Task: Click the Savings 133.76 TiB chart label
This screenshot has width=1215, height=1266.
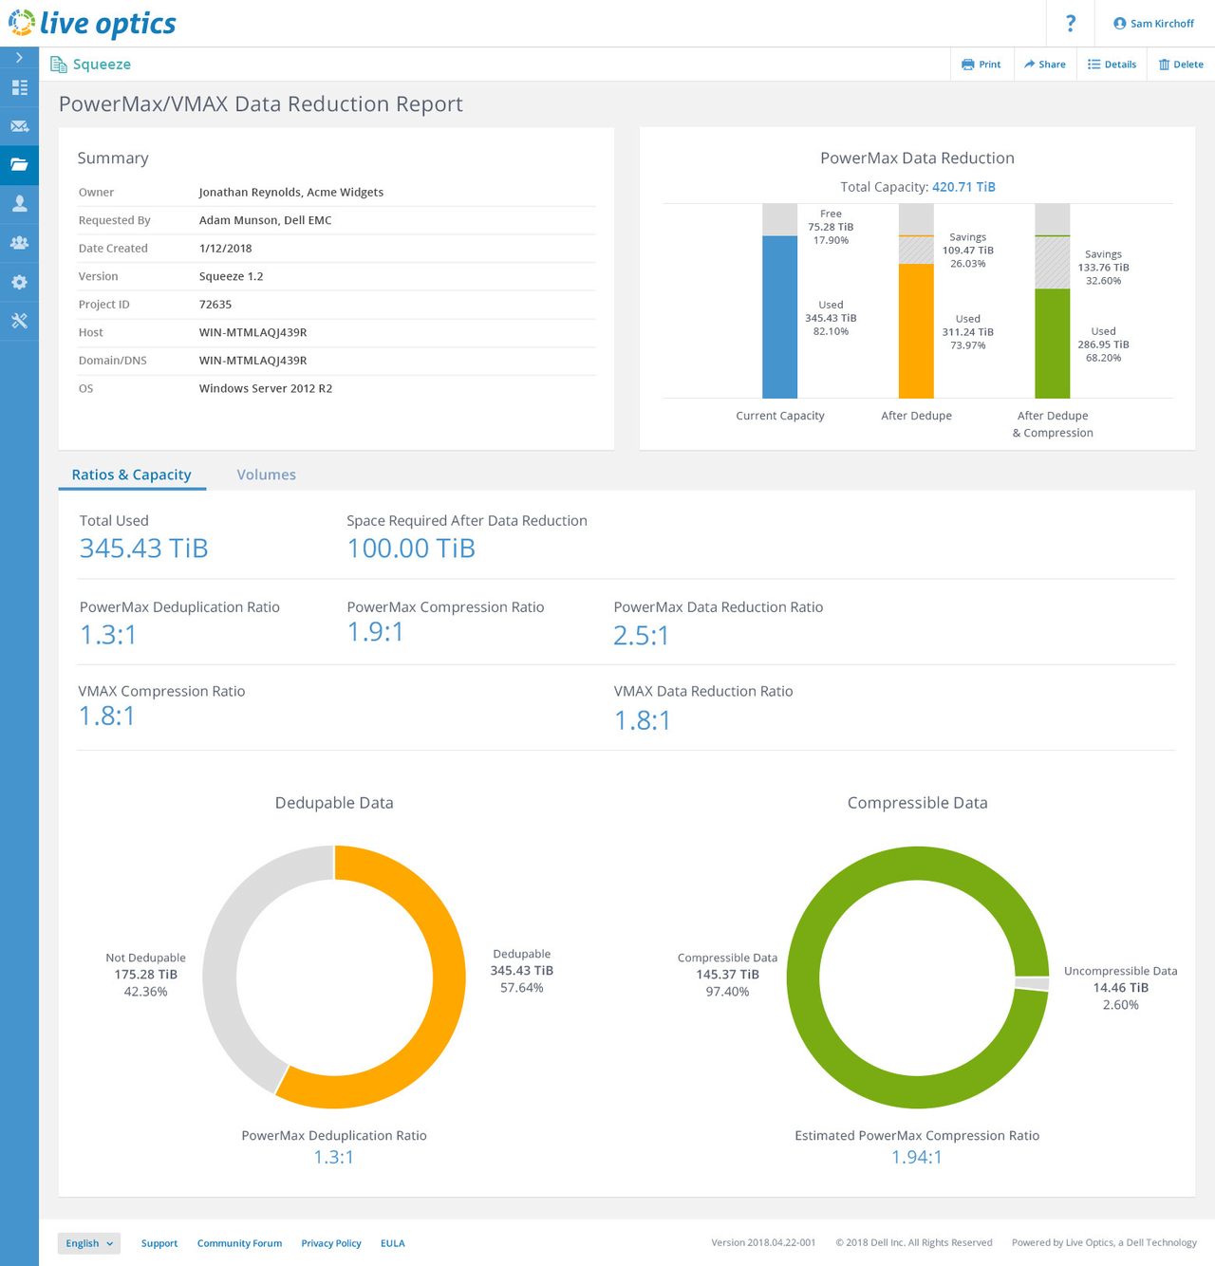Action: [1103, 268]
